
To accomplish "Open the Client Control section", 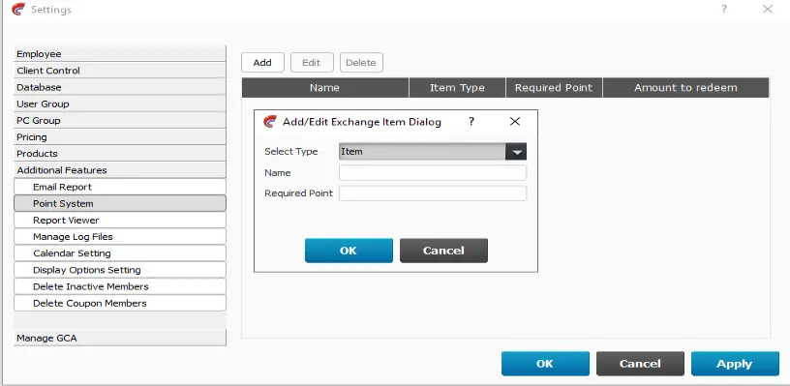I will [120, 71].
